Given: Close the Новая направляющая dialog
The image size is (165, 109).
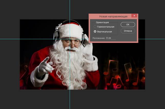Looking at the screenshot, I should tap(134, 16).
